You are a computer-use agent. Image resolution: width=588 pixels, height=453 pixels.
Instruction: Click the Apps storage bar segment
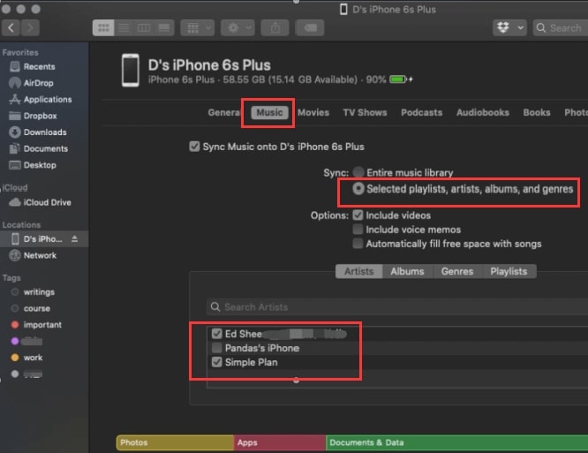point(280,443)
